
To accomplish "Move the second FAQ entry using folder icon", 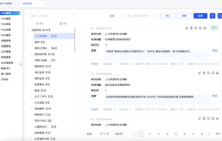I will [x=208, y=73].
